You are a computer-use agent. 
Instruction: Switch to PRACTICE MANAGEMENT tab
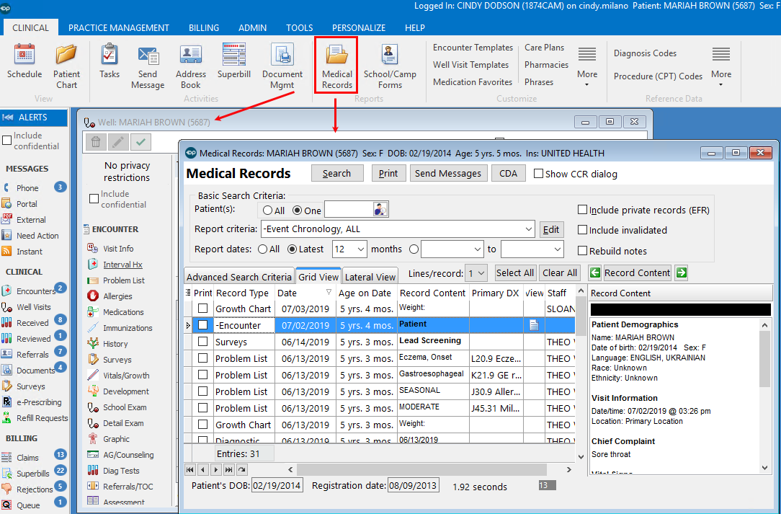tap(119, 28)
